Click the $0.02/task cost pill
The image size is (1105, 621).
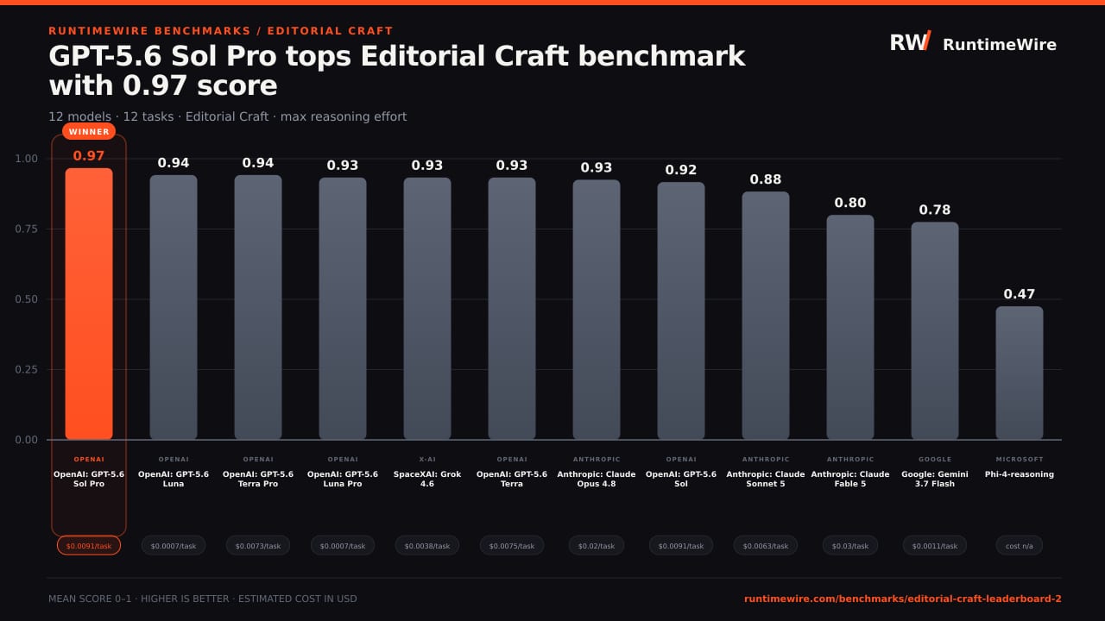coord(597,545)
